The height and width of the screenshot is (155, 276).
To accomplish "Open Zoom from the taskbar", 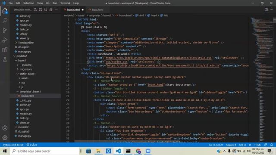I will [x=148, y=151].
